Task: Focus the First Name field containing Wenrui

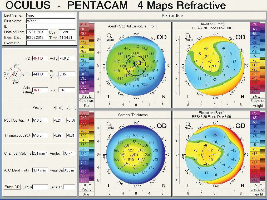Action: (x=51, y=21)
